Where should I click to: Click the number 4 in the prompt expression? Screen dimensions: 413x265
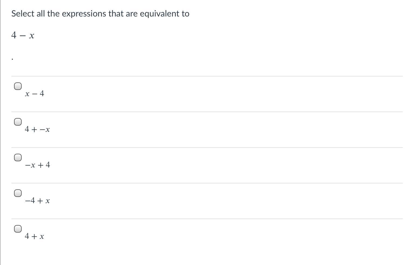point(14,35)
